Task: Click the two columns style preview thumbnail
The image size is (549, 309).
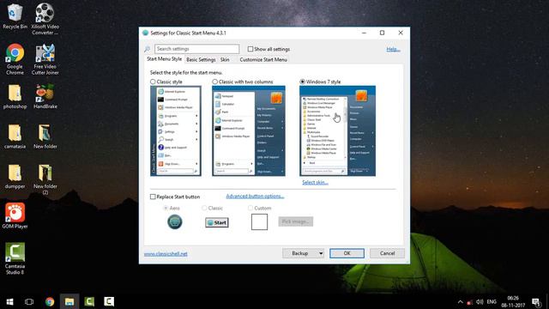Action: pyautogui.click(x=249, y=130)
